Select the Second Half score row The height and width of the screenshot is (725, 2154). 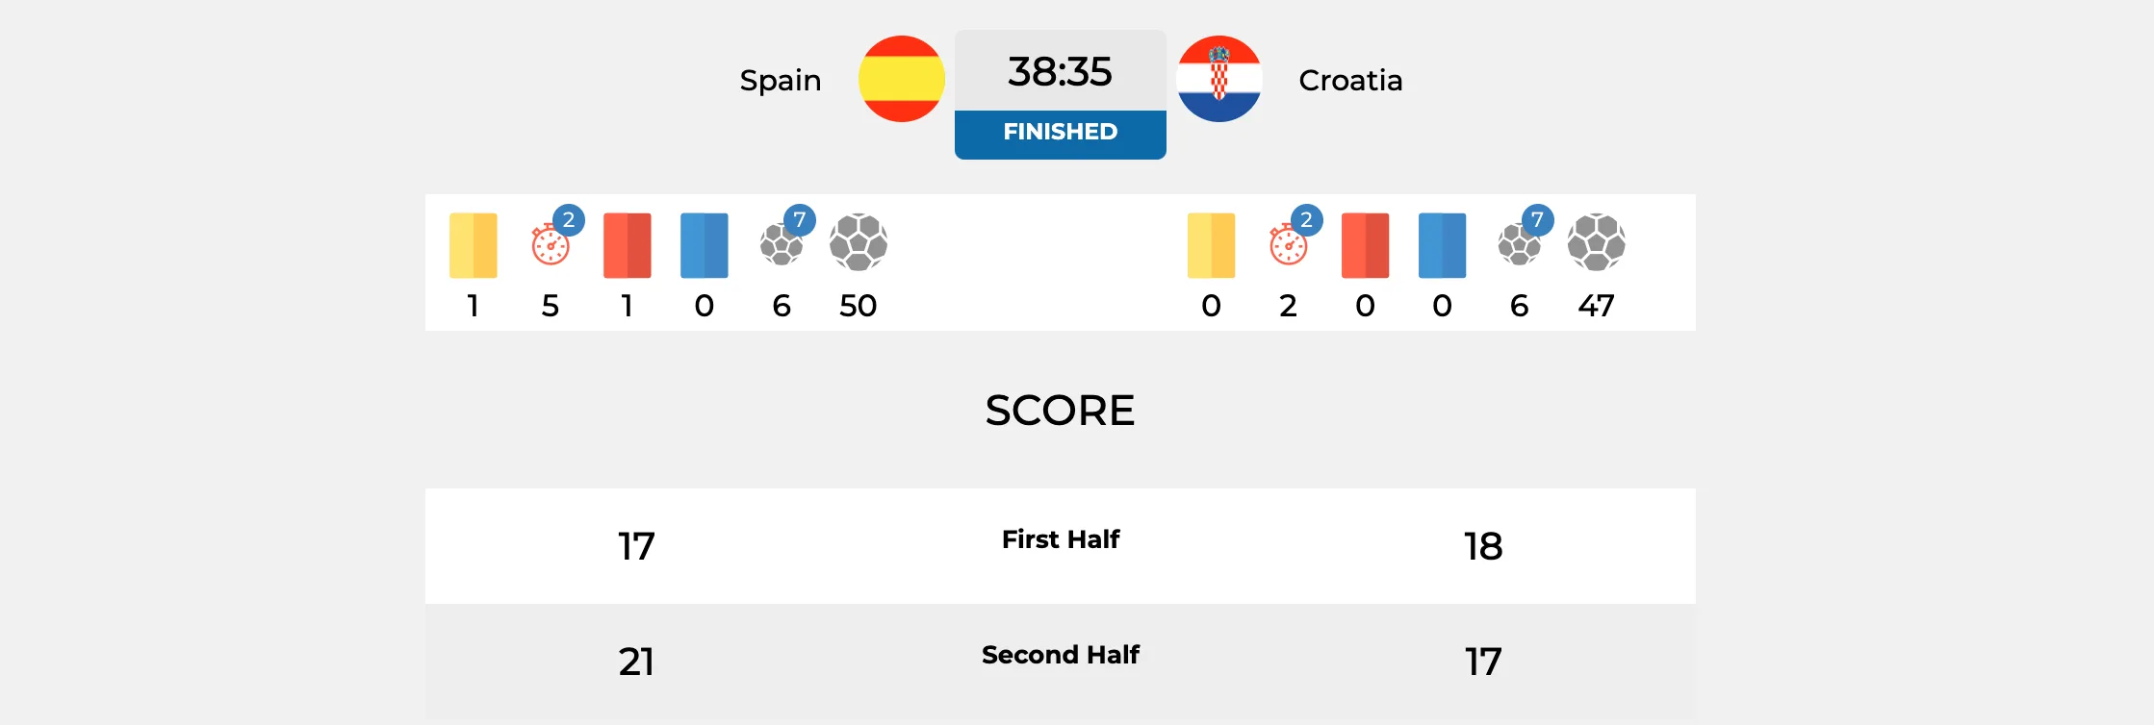pyautogui.click(x=1060, y=661)
